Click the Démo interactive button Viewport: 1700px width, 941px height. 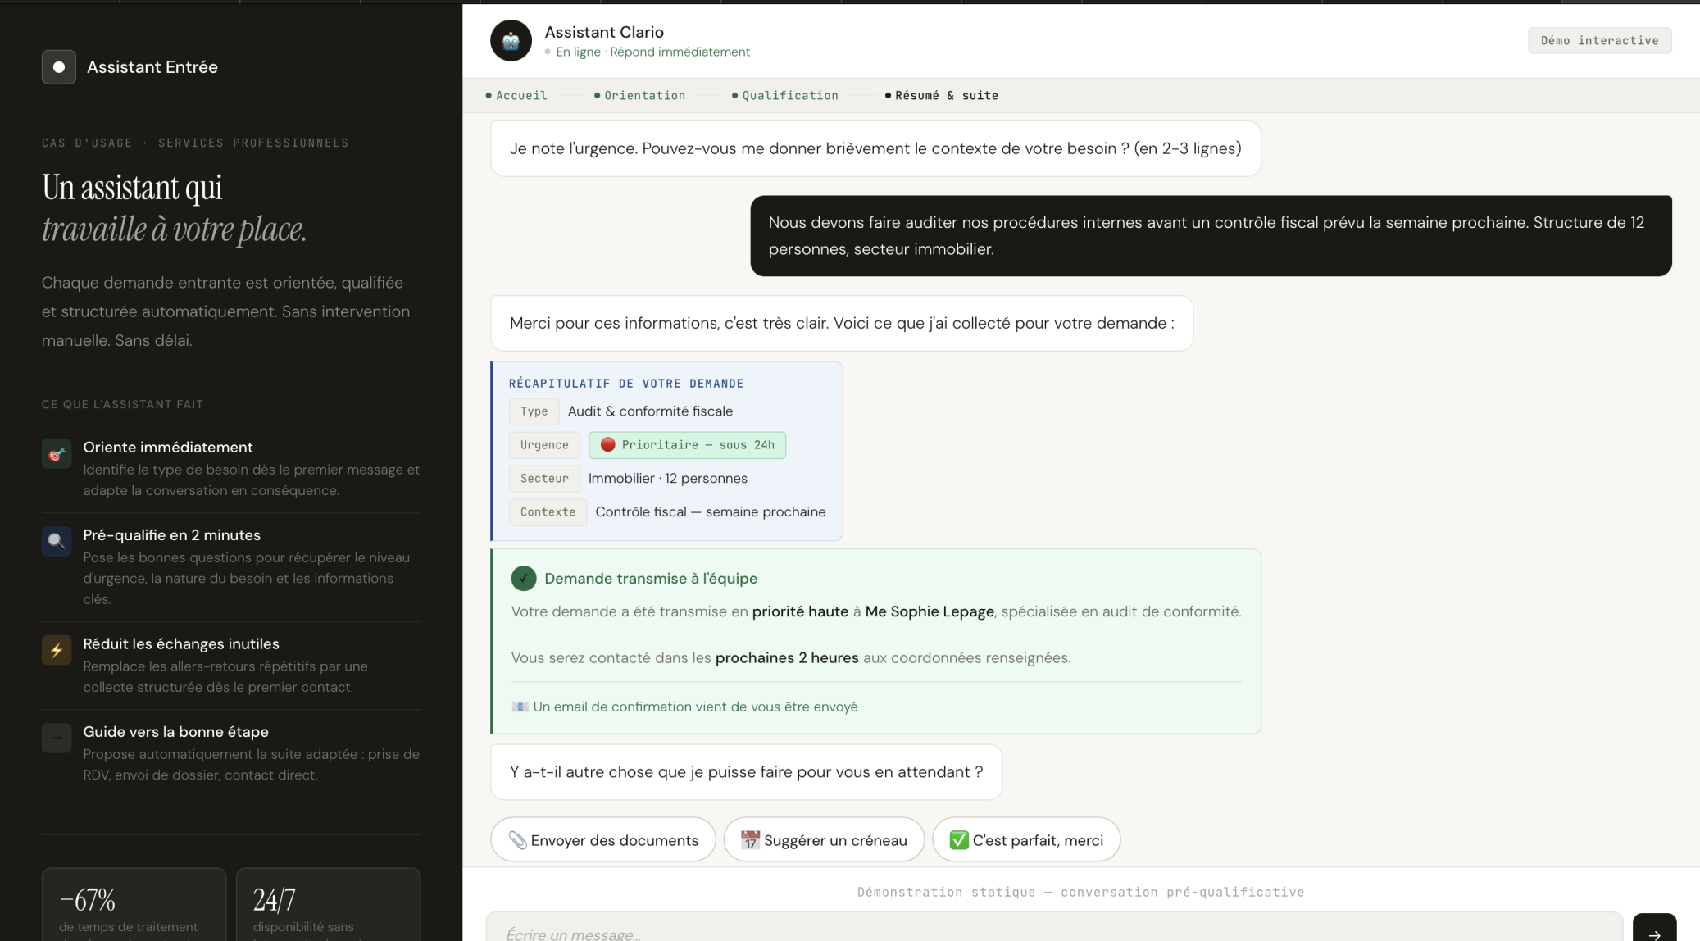1599,40
